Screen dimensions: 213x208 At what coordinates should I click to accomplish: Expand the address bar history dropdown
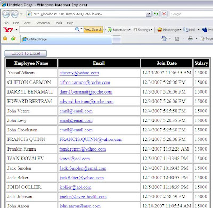pos(149,14)
